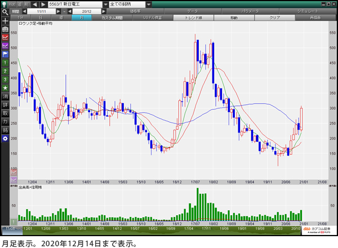Viewport: 338px width, 248px height.
Task: Go to next stock with right arrow
Action: [43, 5]
